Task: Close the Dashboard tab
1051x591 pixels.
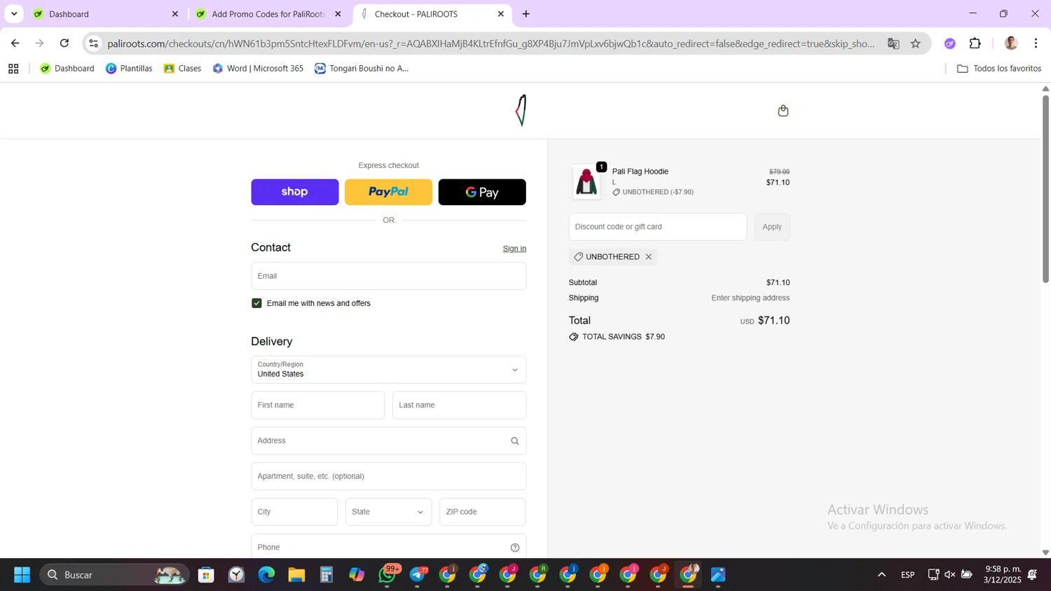Action: pos(175,14)
